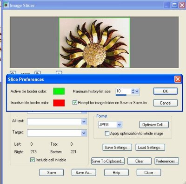Enable Apply optimization to whole image

pos(107,134)
